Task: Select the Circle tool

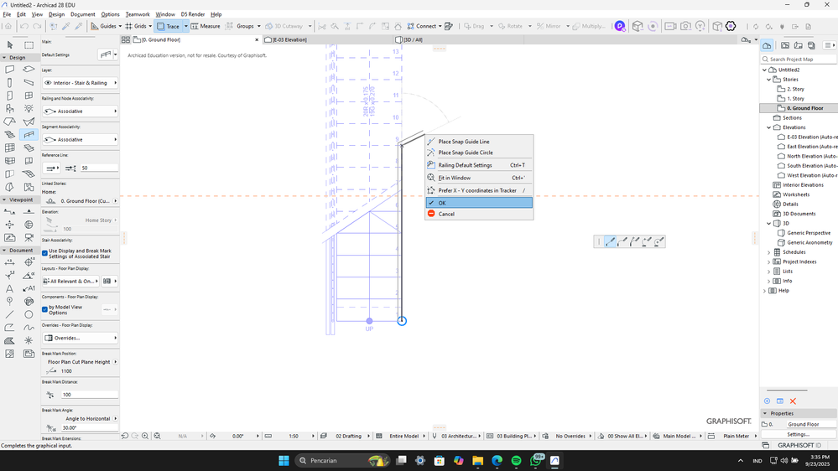Action: point(29,314)
